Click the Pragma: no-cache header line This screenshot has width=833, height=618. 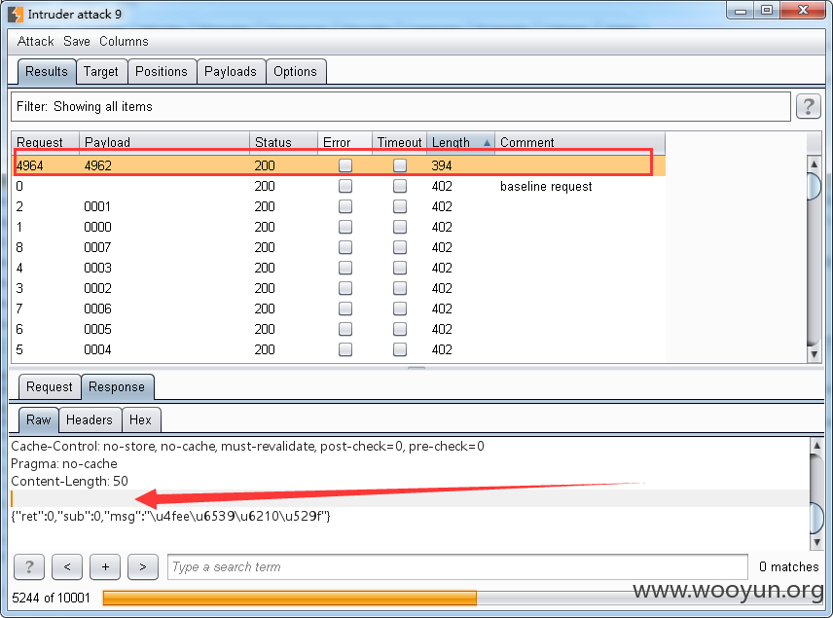pyautogui.click(x=64, y=463)
